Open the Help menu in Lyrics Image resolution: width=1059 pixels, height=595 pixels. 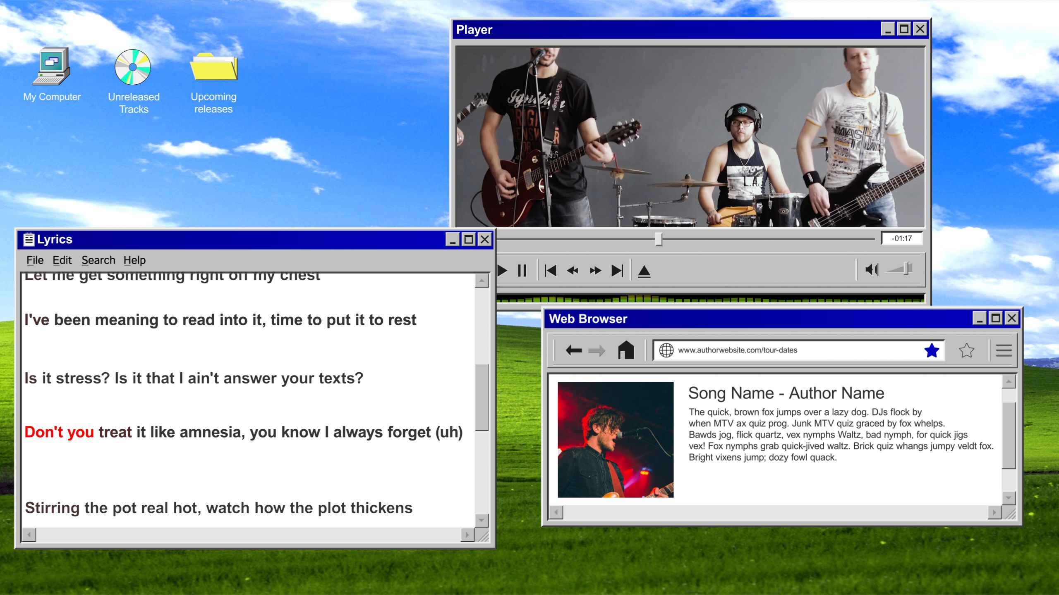pyautogui.click(x=134, y=260)
